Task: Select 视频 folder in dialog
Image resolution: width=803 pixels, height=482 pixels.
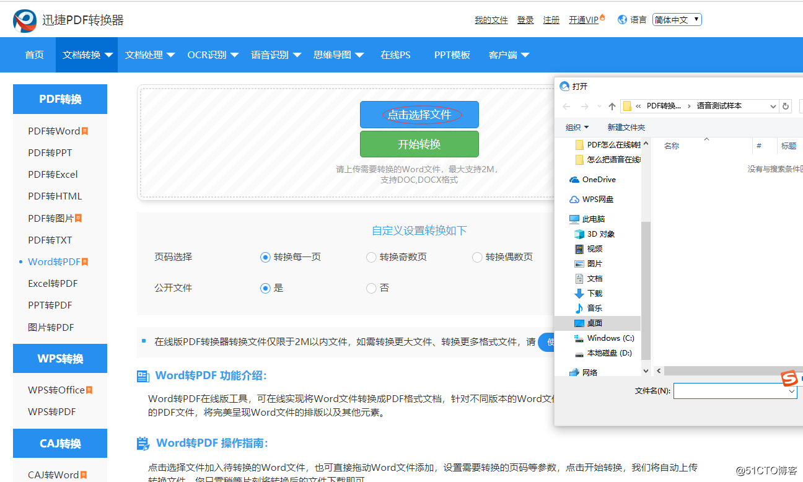Action: click(589, 249)
